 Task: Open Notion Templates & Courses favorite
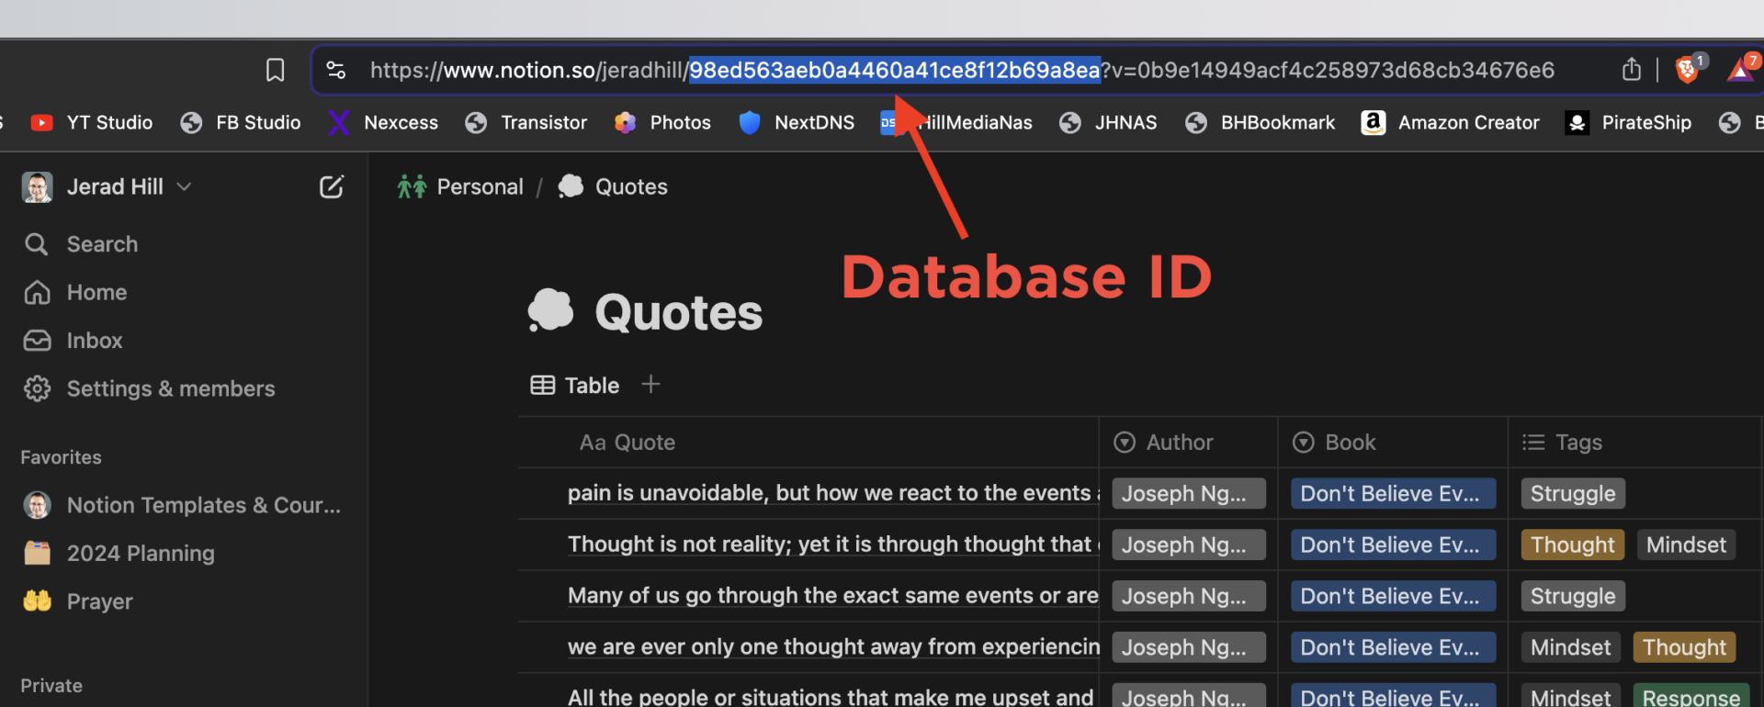[x=203, y=506]
